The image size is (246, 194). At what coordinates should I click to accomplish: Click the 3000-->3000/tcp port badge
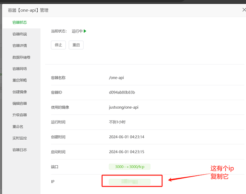pos(129,167)
